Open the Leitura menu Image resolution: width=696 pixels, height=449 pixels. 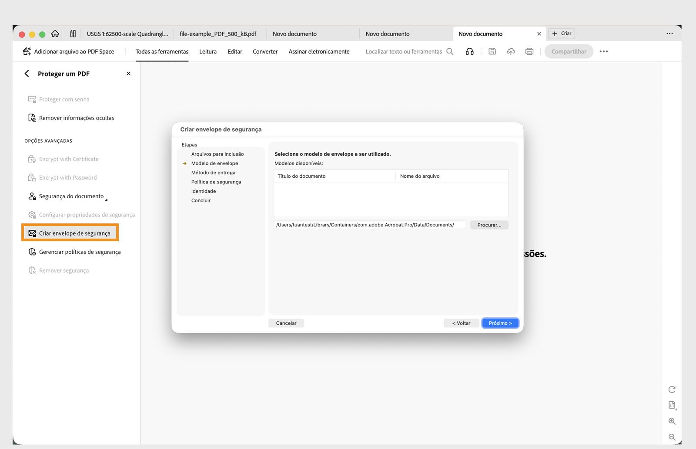click(208, 51)
